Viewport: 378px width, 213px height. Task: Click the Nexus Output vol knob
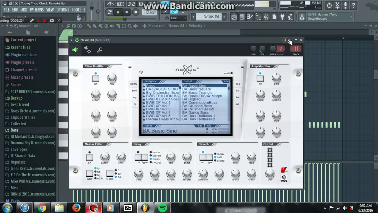point(270,173)
